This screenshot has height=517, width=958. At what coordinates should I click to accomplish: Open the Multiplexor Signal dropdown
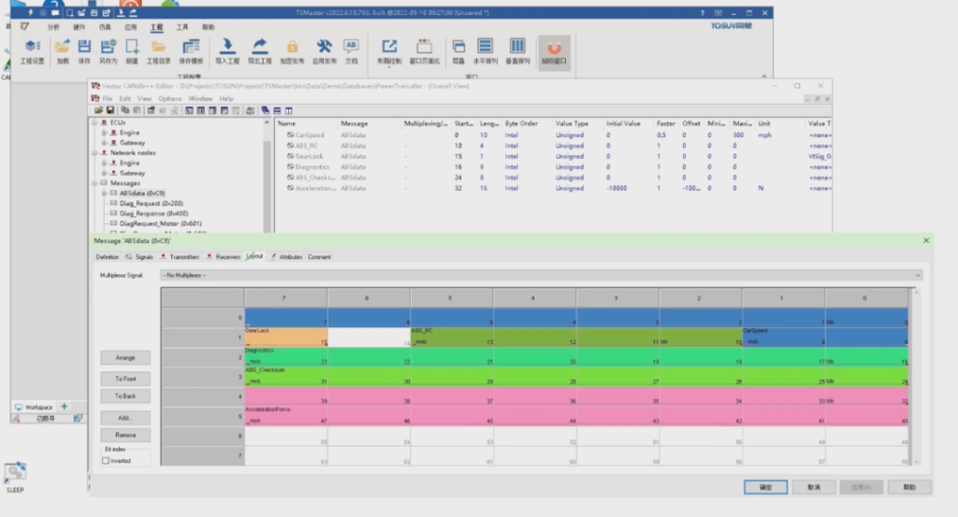(x=541, y=275)
